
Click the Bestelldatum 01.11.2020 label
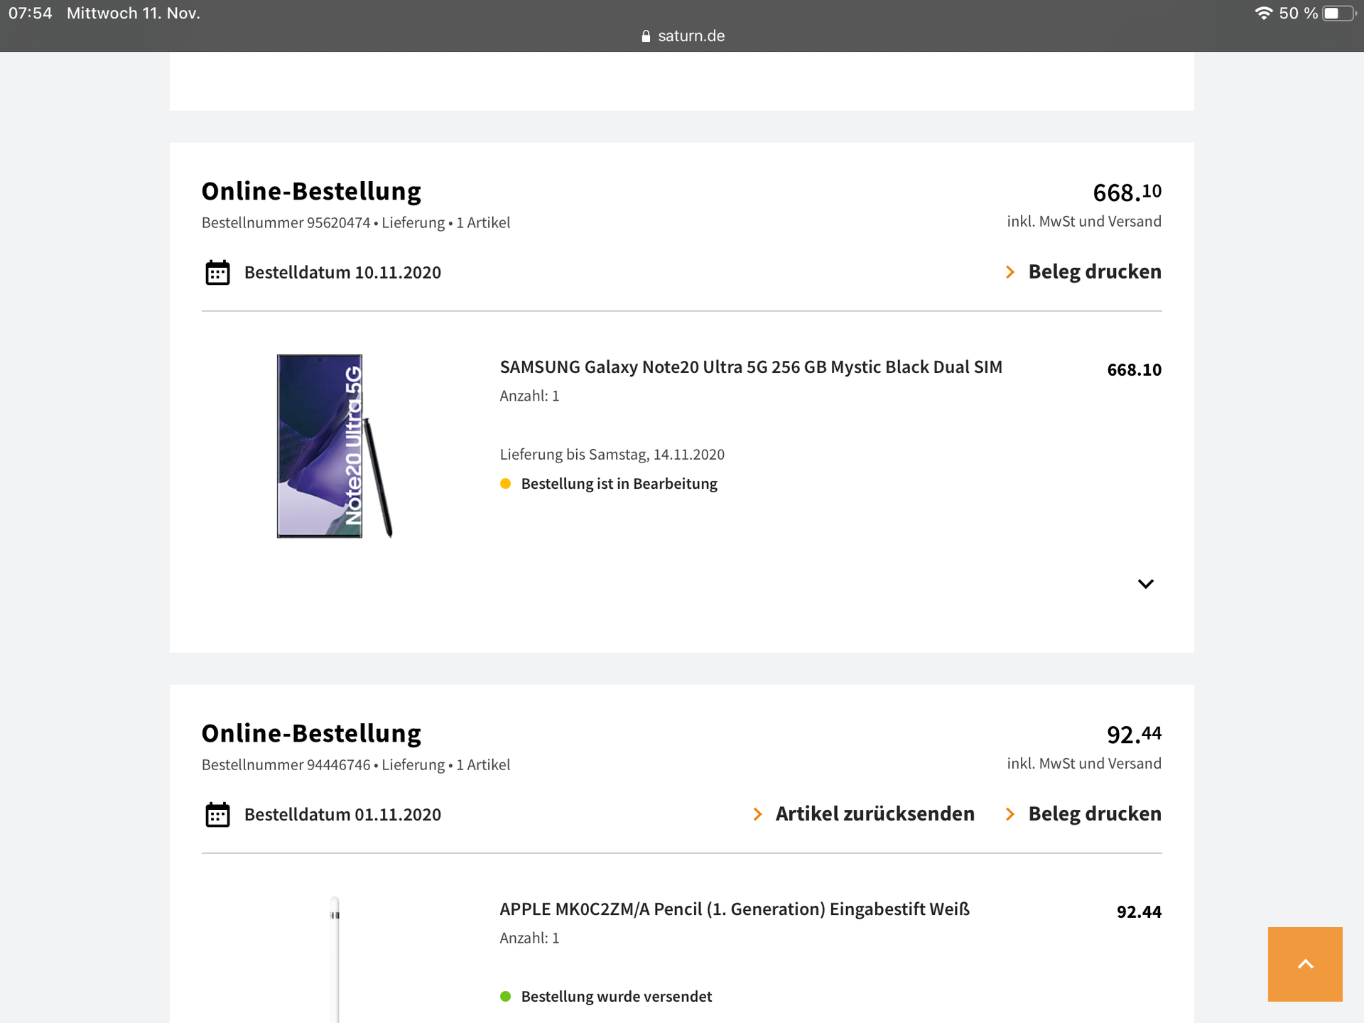click(x=342, y=815)
